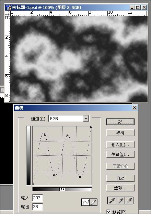Click the Photoshop document icon in title bar
151x214 pixels.
[x=9, y=8]
